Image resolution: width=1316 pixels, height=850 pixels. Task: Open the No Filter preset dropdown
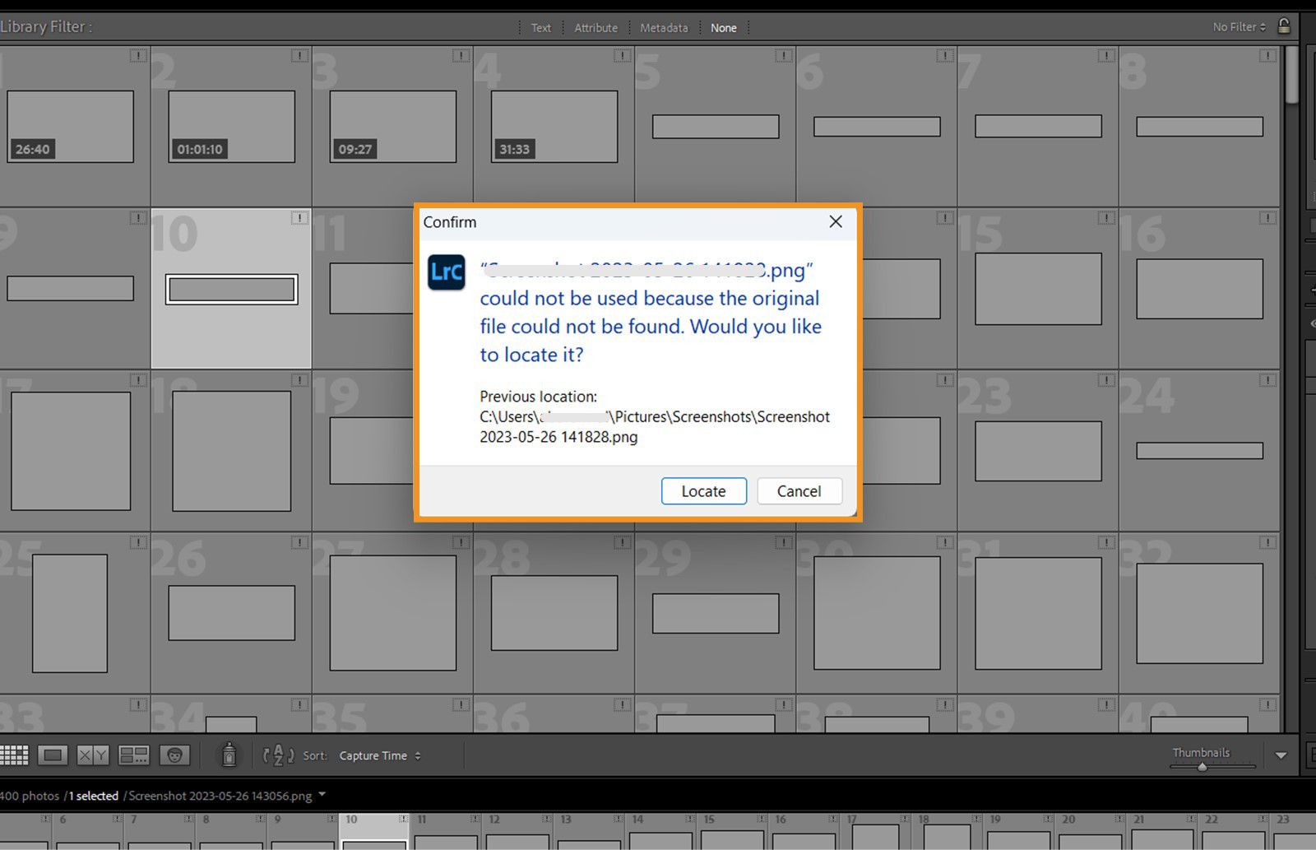tap(1240, 27)
